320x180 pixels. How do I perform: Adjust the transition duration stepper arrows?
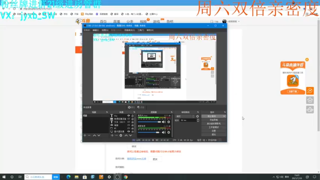click(198, 120)
